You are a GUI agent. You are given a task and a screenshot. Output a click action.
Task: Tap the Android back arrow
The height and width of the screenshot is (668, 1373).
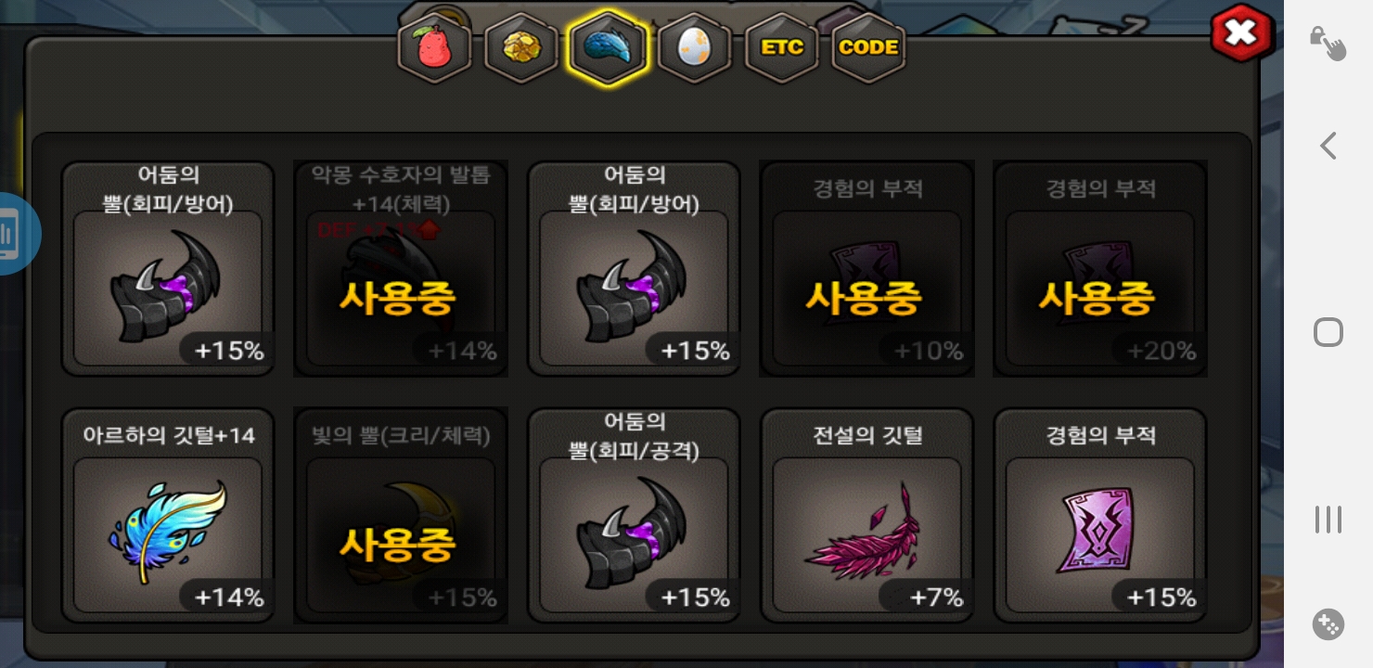click(1328, 146)
